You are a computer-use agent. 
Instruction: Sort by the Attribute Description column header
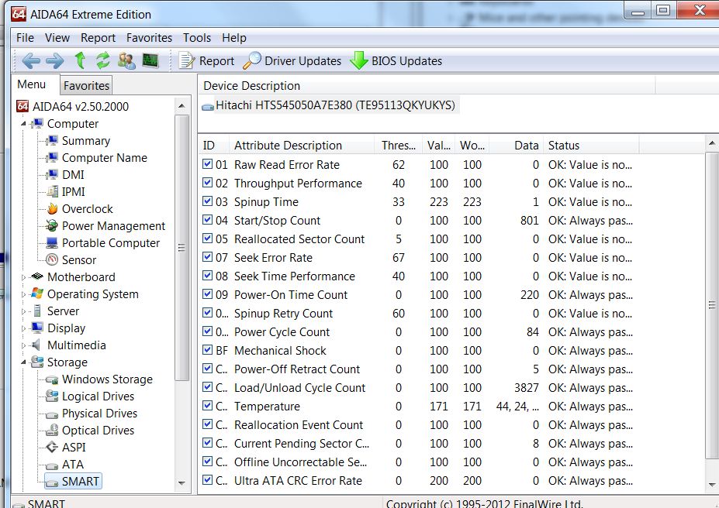tap(302, 146)
